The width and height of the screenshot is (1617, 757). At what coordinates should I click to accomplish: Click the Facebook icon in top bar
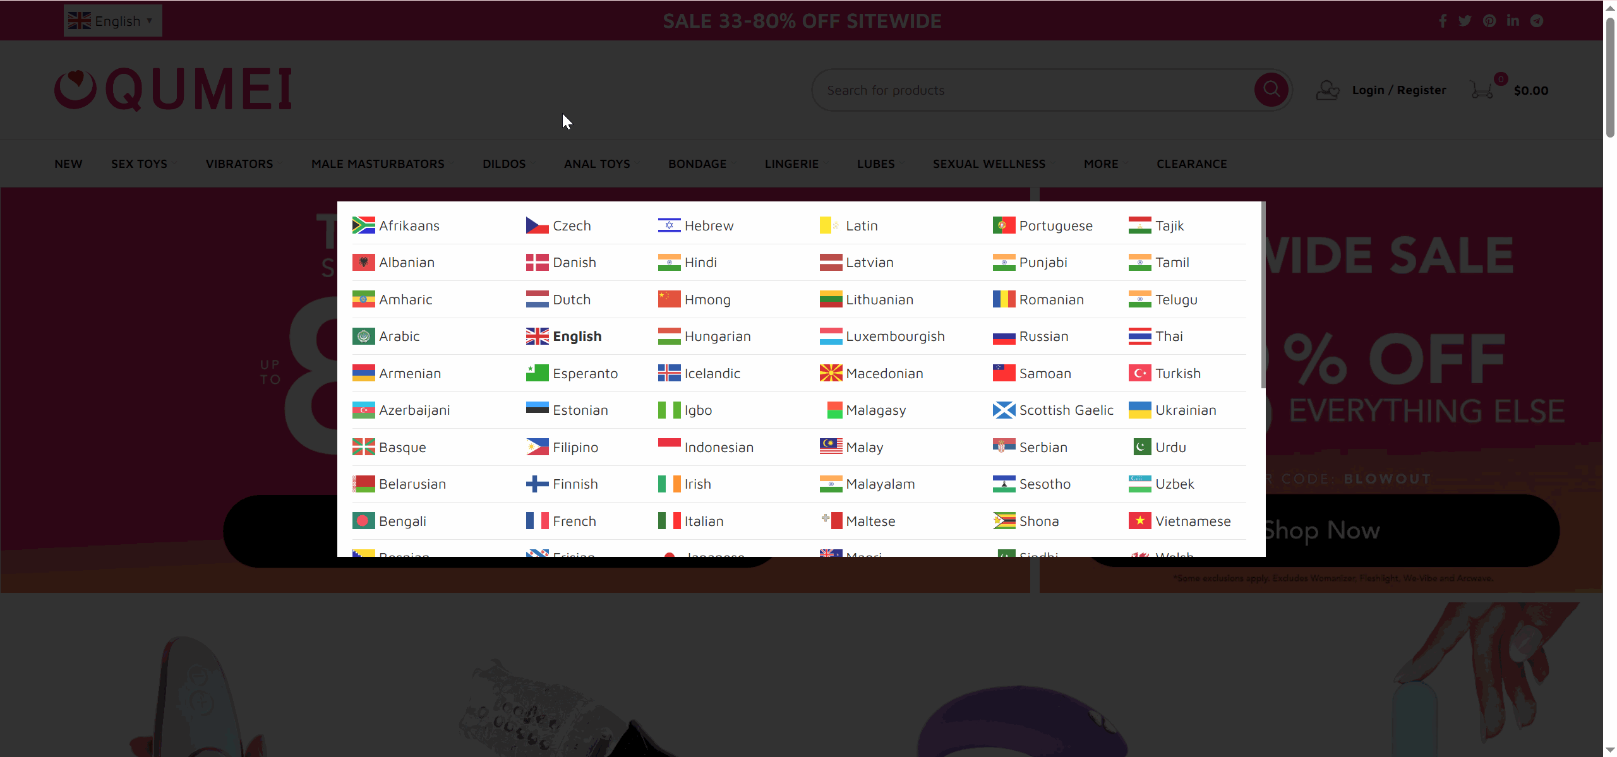[x=1443, y=21]
